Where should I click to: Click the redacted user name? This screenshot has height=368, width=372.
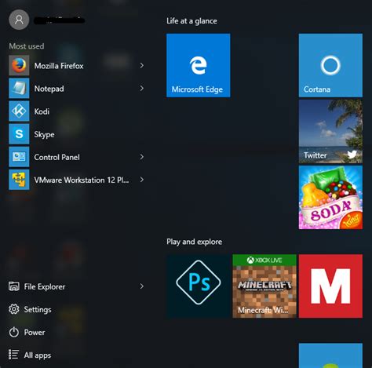(x=60, y=20)
